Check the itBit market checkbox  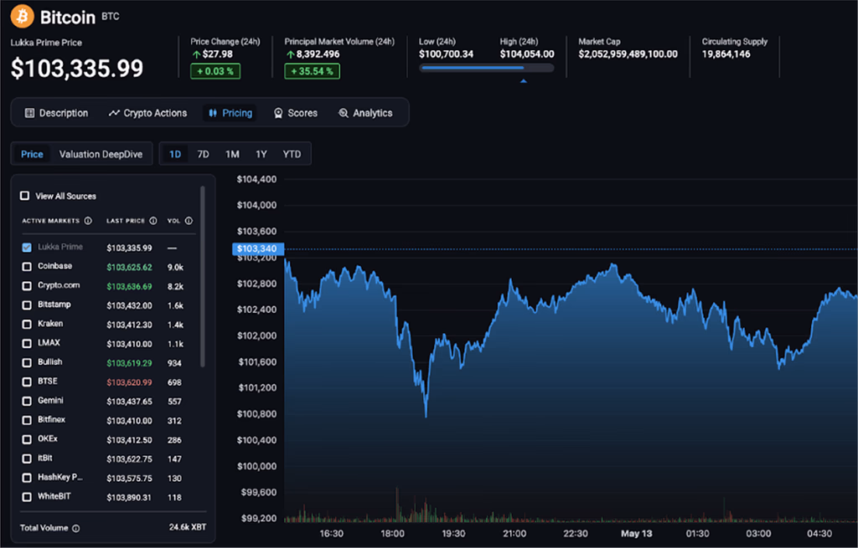pyautogui.click(x=26, y=458)
